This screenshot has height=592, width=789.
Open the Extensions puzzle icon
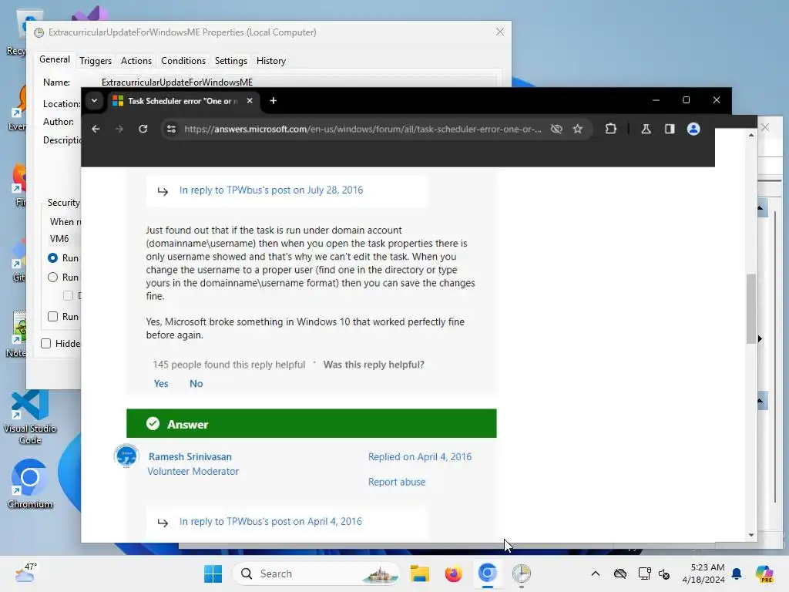610,129
